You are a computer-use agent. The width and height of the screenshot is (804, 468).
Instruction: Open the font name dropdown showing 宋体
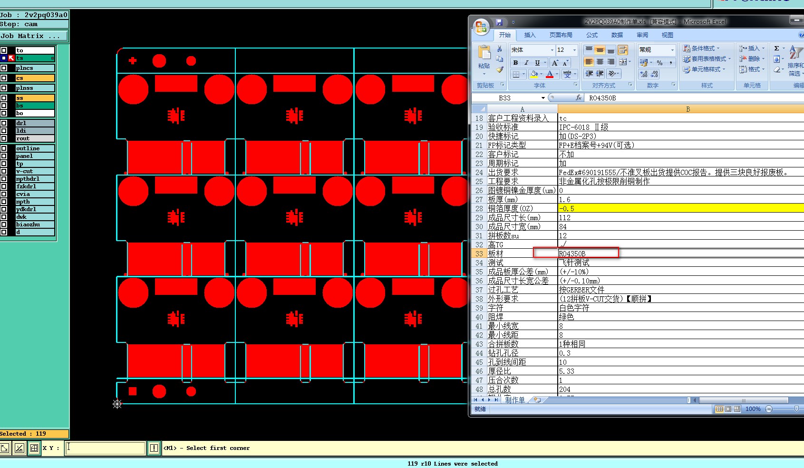pyautogui.click(x=552, y=50)
